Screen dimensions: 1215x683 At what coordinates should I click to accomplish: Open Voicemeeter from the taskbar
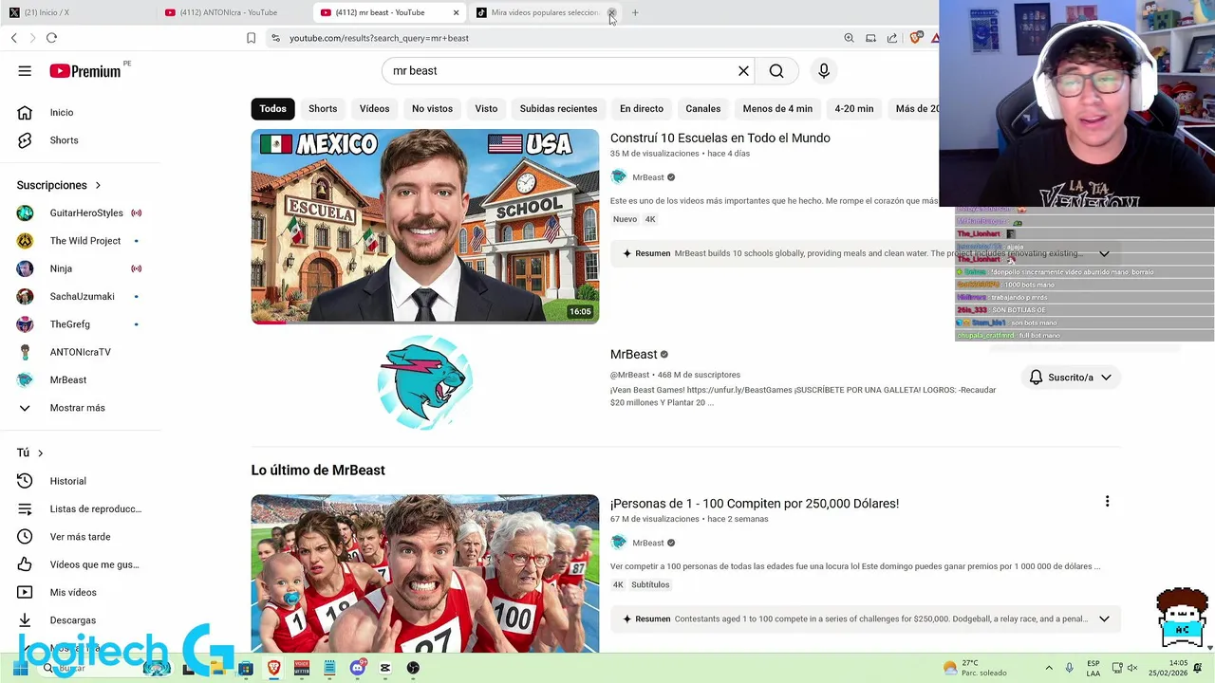point(302,668)
